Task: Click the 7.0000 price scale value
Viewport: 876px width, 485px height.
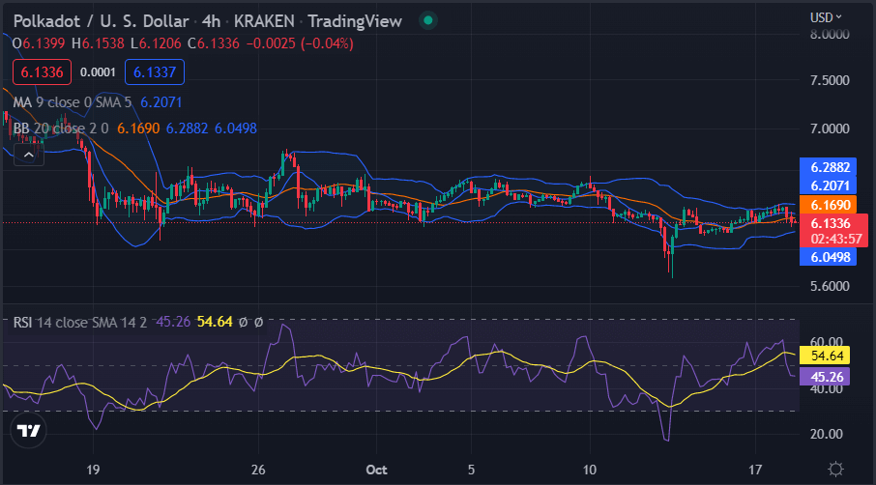Action: point(830,128)
